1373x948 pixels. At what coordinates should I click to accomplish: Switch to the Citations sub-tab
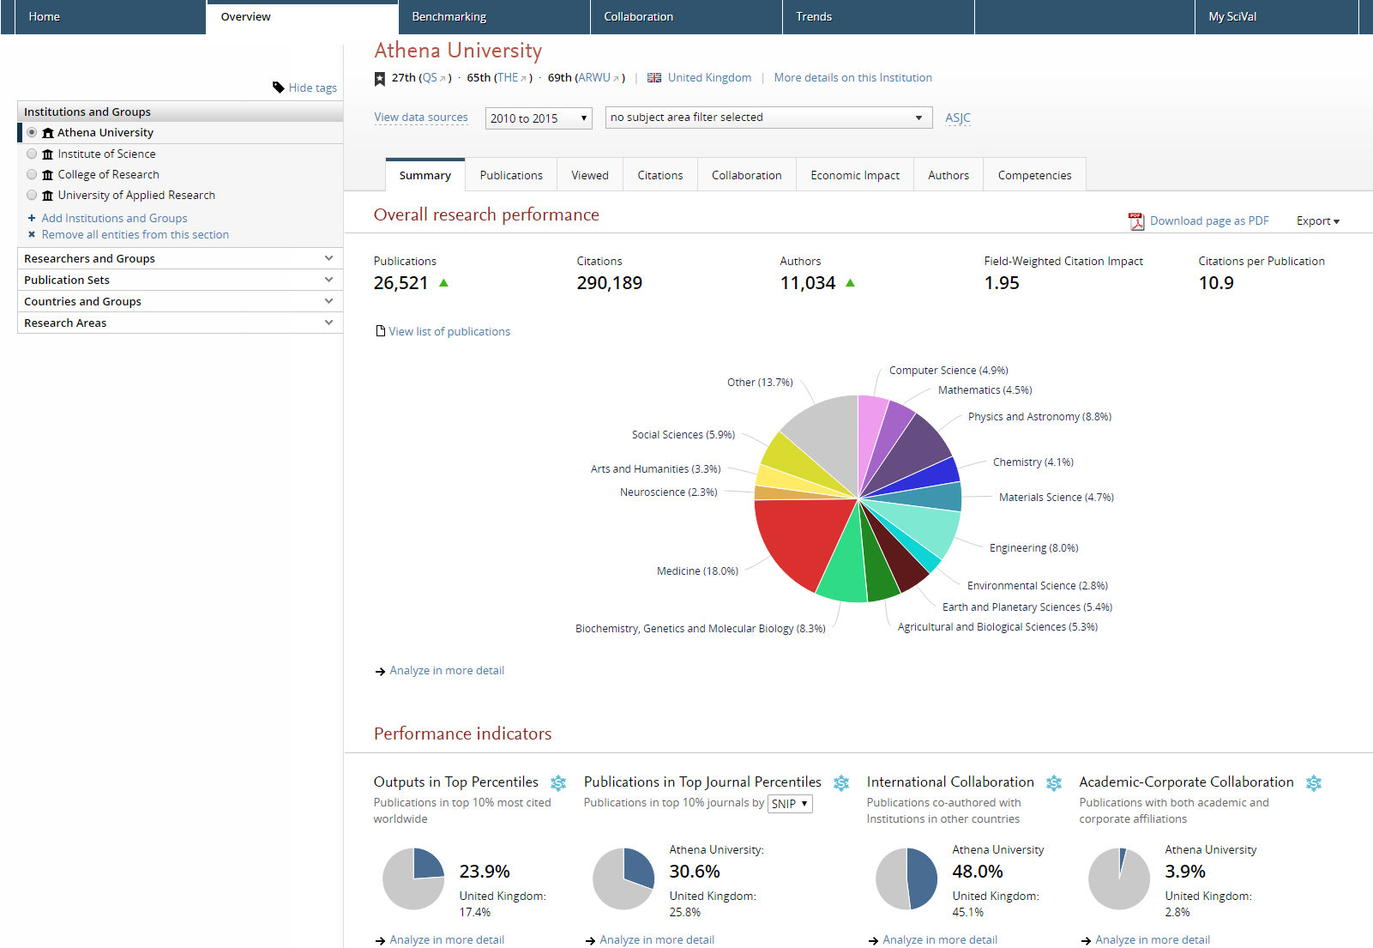[x=660, y=175]
